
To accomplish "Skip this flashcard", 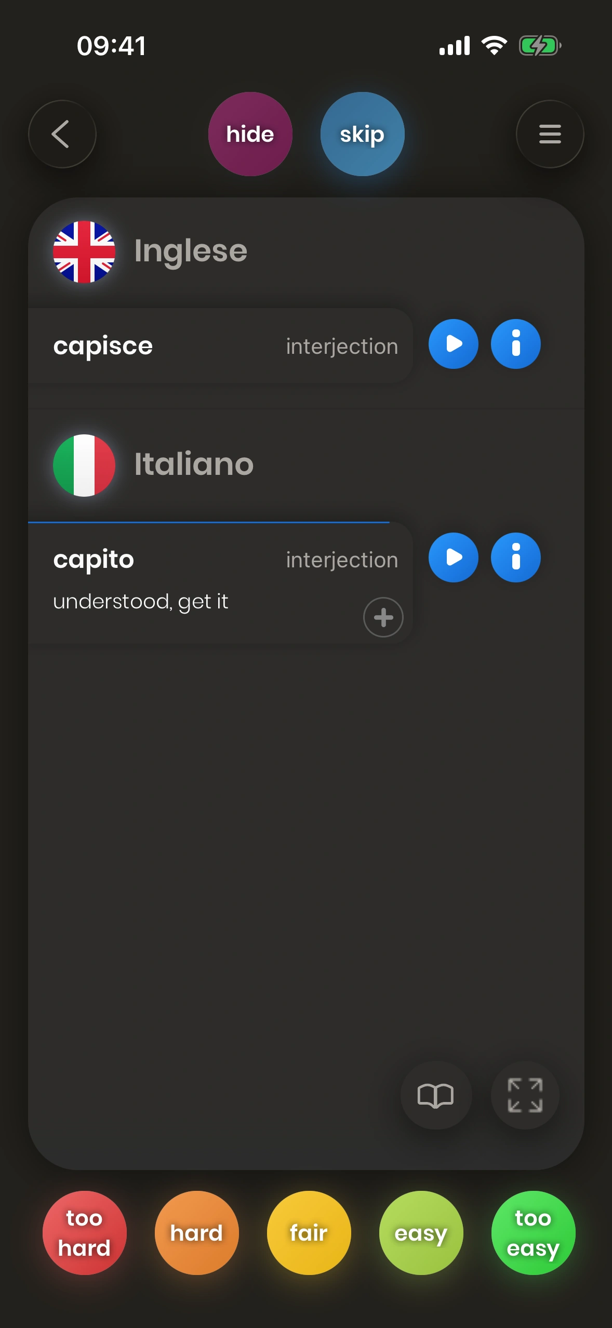I will pyautogui.click(x=362, y=134).
